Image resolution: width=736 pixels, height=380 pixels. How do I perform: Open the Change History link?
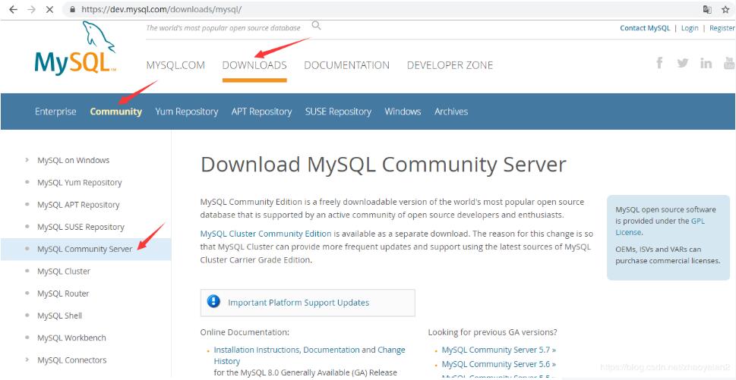(309, 356)
